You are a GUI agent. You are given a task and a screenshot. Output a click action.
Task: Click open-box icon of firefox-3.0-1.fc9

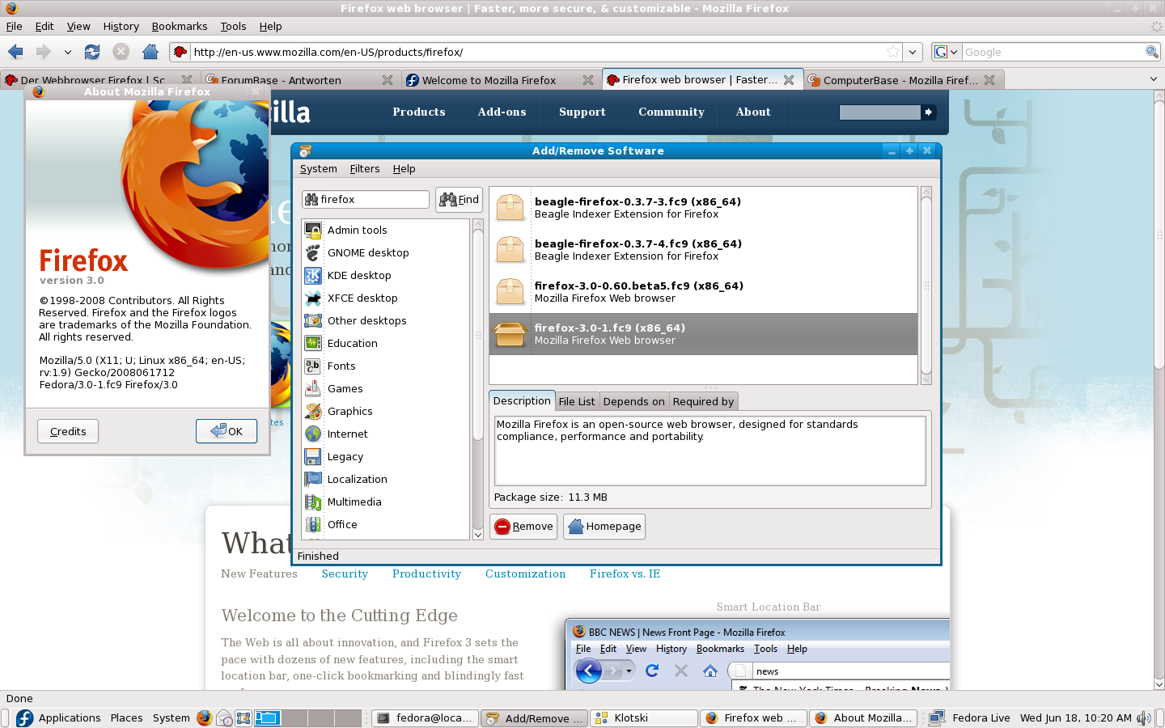click(x=510, y=333)
